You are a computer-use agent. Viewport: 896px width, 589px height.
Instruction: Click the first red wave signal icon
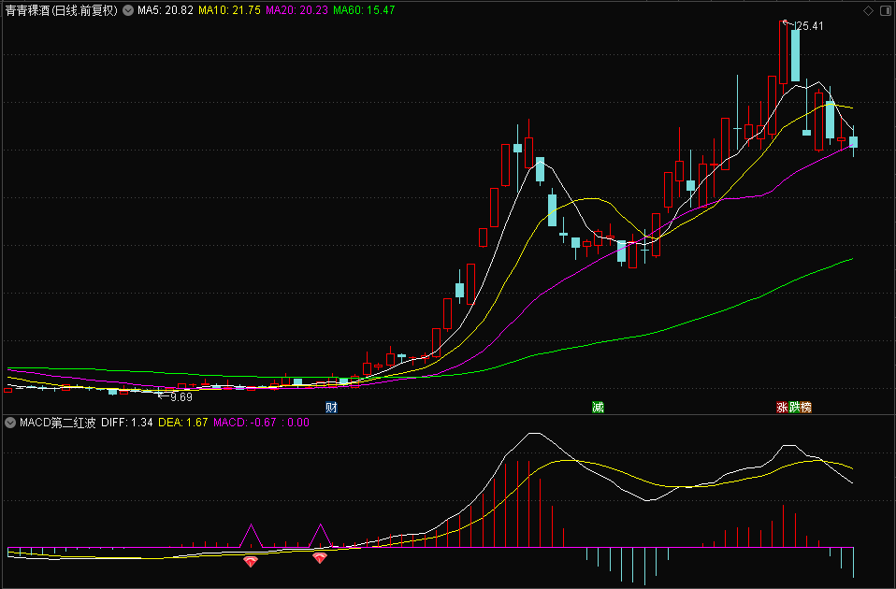(x=251, y=561)
